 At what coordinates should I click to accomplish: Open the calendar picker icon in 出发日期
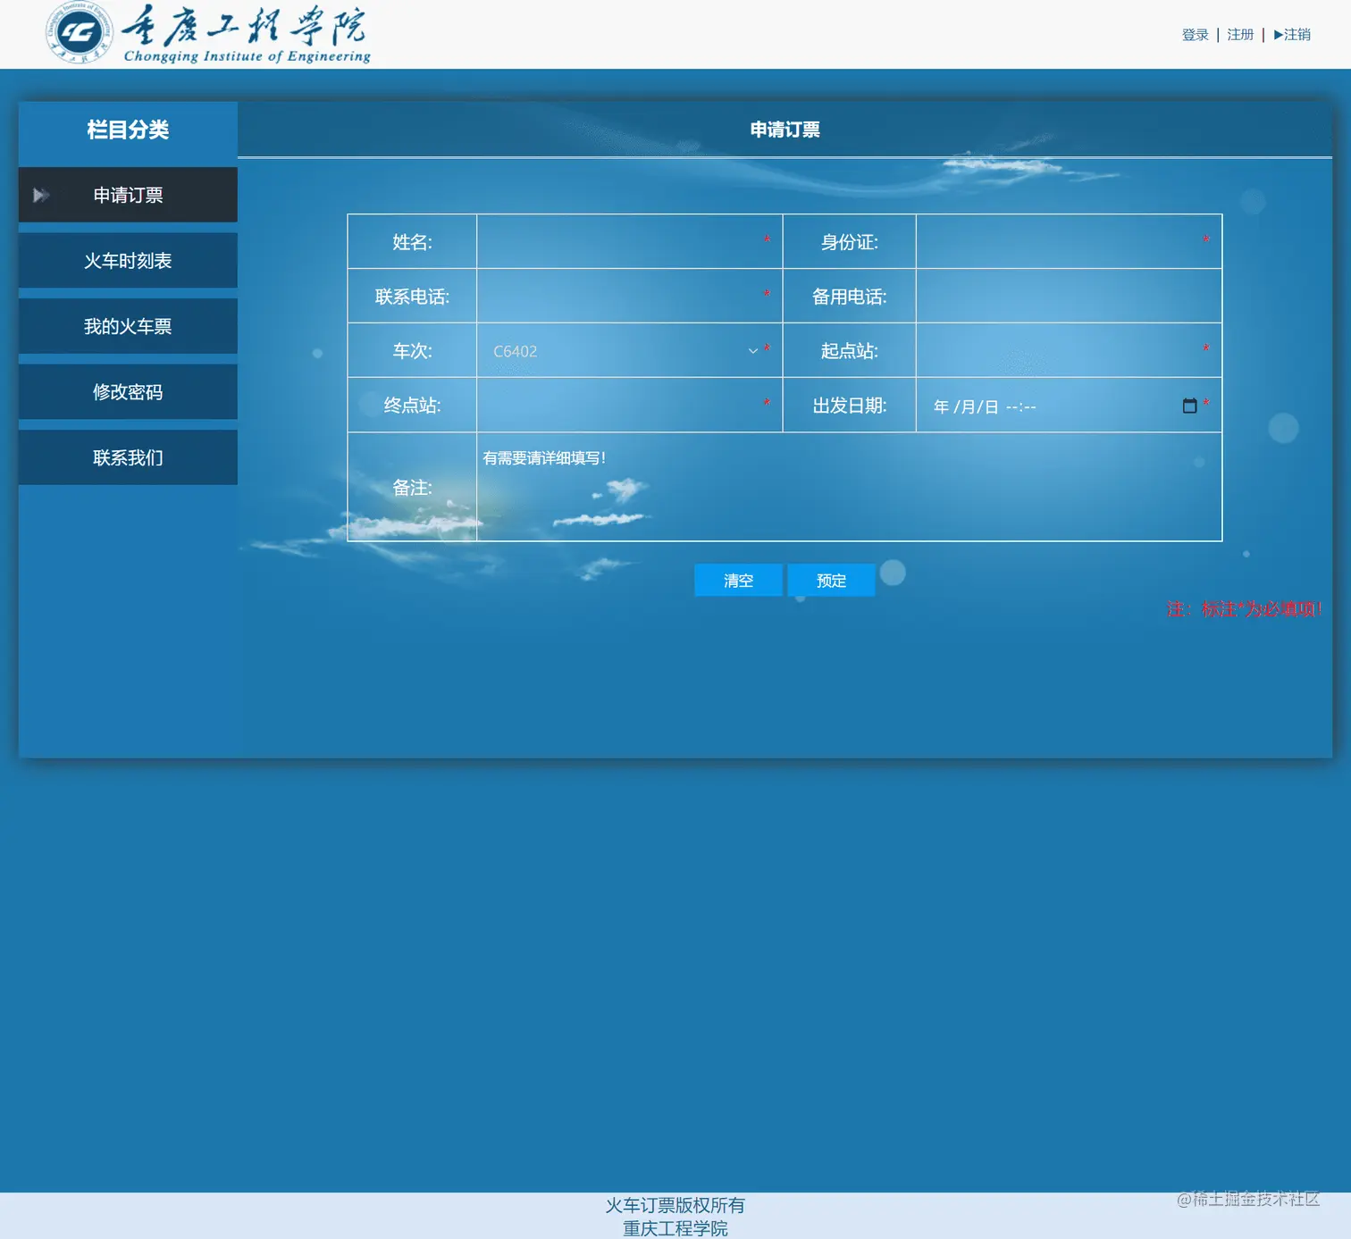tap(1189, 406)
